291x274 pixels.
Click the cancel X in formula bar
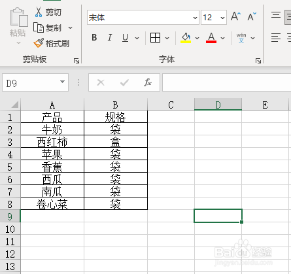coord(101,82)
